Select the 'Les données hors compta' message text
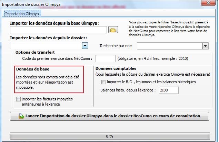 coord(48,82)
